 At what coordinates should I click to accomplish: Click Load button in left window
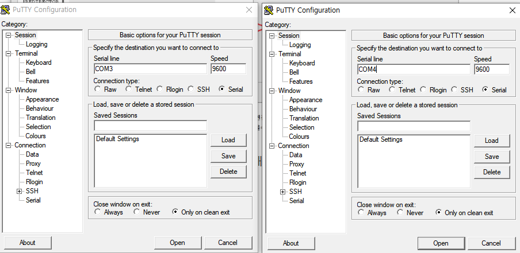pyautogui.click(x=228, y=140)
